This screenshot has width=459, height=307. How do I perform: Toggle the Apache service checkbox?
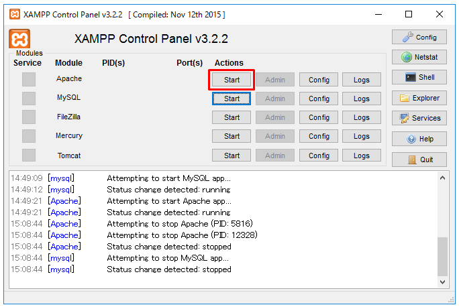tap(28, 80)
